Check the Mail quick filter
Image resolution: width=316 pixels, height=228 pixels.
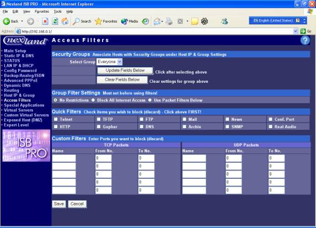pos(184,119)
